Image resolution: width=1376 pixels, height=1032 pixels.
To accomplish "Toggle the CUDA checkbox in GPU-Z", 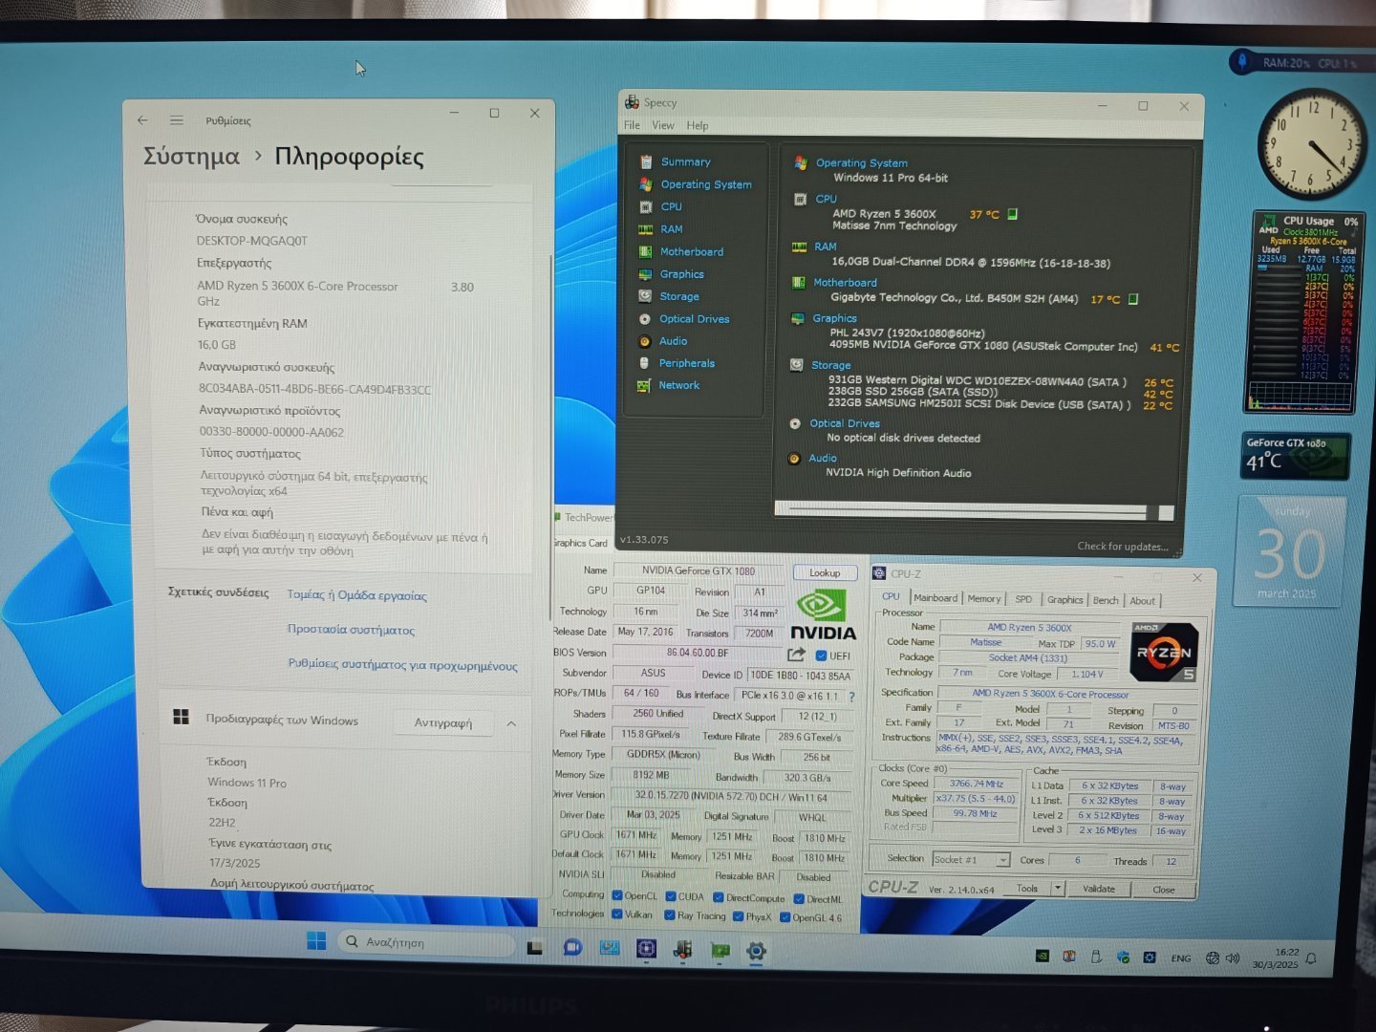I will tap(671, 896).
